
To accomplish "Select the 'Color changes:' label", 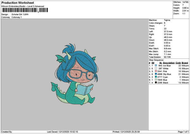I will point(156,23).
